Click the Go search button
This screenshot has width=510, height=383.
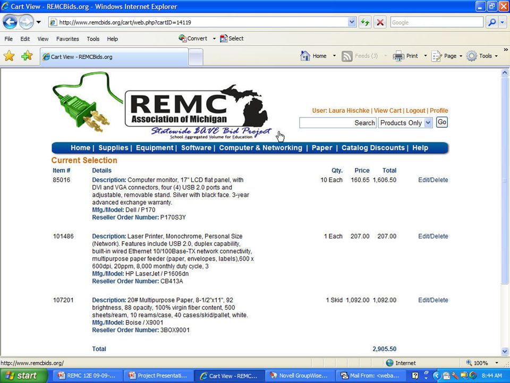[441, 122]
